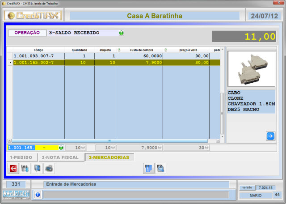Image resolution: width=286 pixels, height=204 pixels.
Task: Select the 3-MERCADORIAS tab
Action: (x=109, y=157)
